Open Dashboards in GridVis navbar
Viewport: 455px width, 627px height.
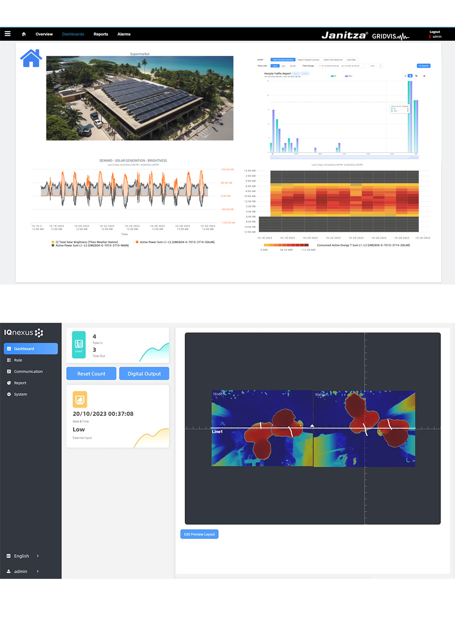click(x=73, y=34)
